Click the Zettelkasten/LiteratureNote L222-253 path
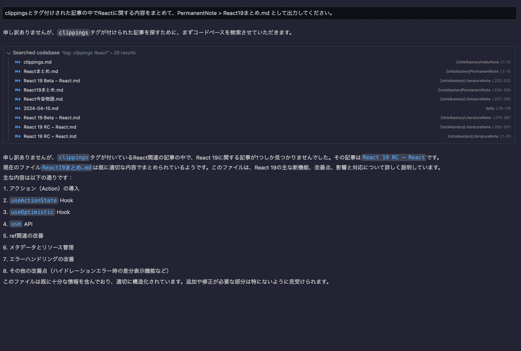Screen dimensions: 521x351 point(475,81)
